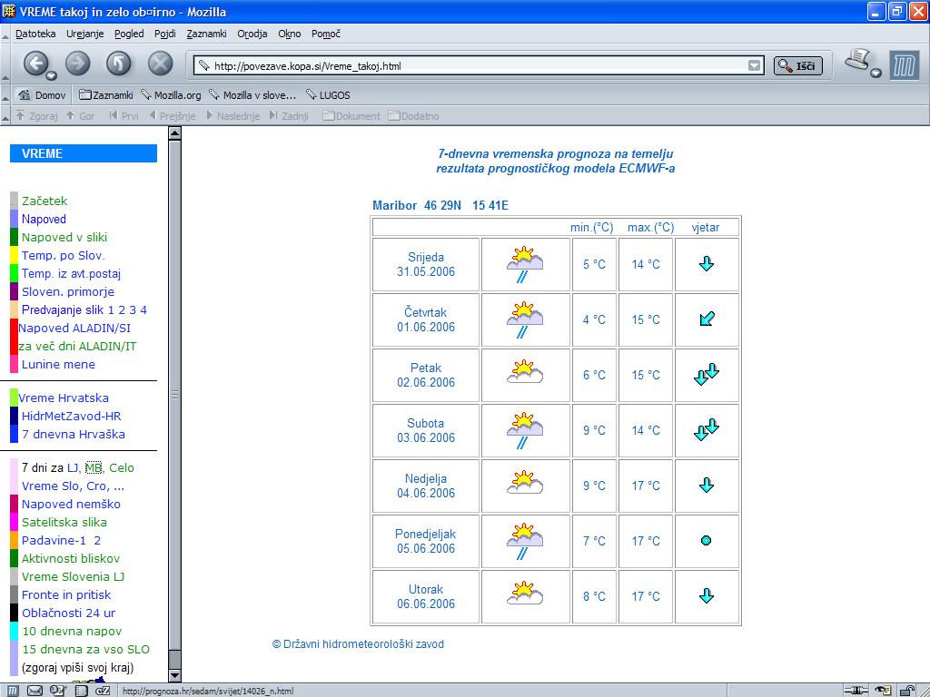930x697 pixels.
Task: Click the LJ seven-day forecast link
Action: click(73, 467)
